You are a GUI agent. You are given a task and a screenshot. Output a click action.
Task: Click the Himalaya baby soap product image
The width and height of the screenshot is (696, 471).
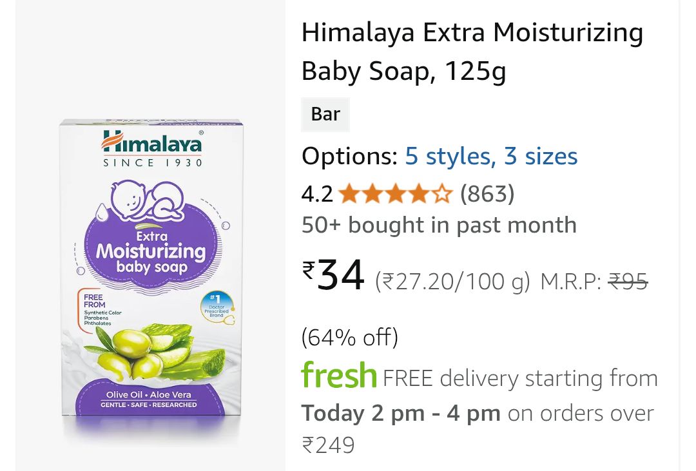[151, 277]
